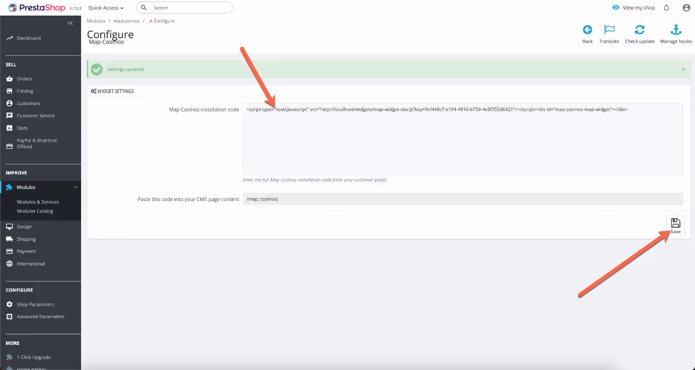The image size is (695, 370).
Task: Click the Orders basket icon
Action: tap(9, 78)
